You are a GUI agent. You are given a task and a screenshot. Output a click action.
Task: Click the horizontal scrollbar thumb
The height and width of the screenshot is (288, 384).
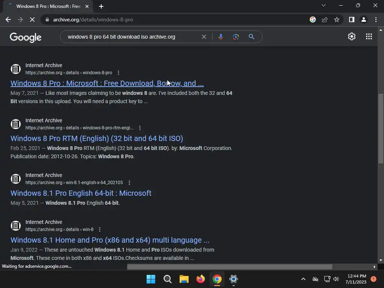point(230,267)
